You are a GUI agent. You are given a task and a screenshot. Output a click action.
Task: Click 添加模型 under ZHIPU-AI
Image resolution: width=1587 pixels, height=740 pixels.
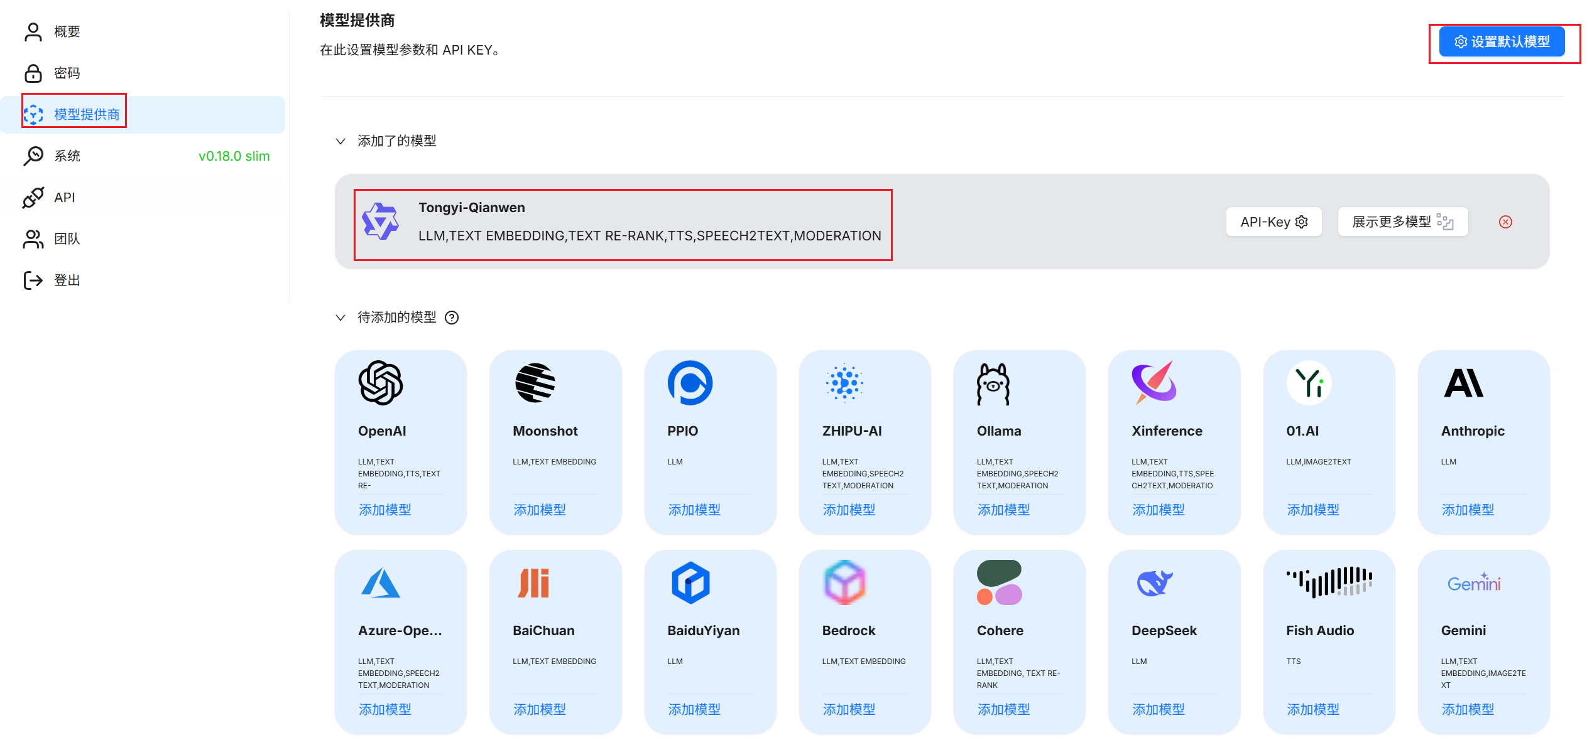[849, 510]
